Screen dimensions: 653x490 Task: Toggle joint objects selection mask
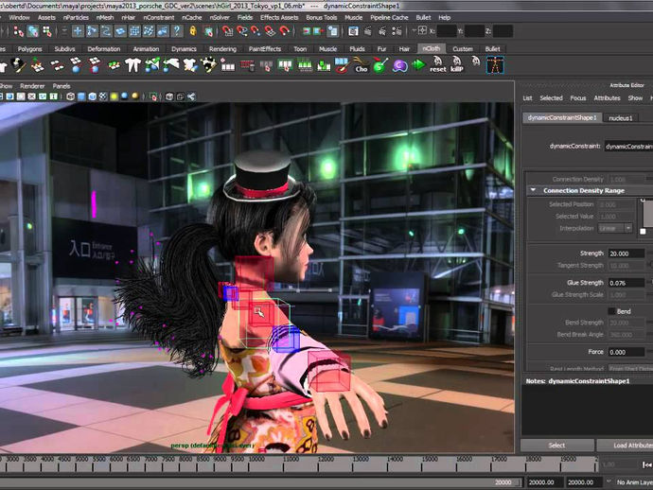[92, 31]
